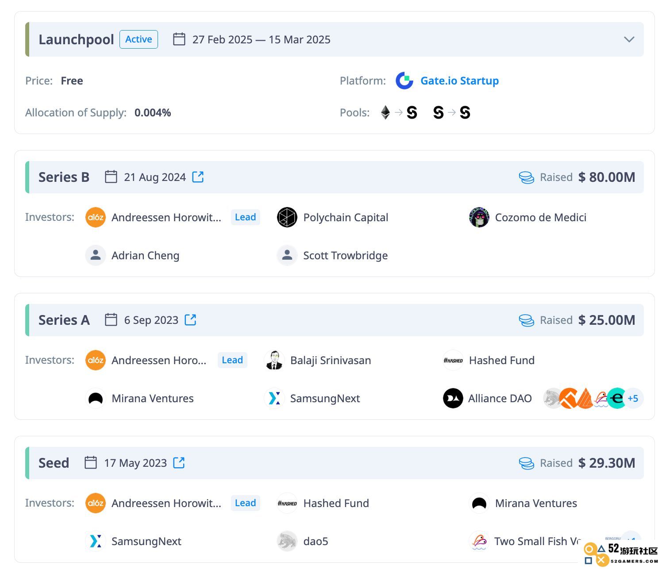Image resolution: width=662 pixels, height=569 pixels.
Task: Open the Gate.io Startup platform link
Action: [x=459, y=81]
